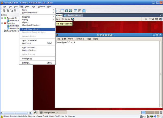This screenshot has height=118, width=163.
Task: Switch to the RedHat5Server tab
Action: [73, 15]
